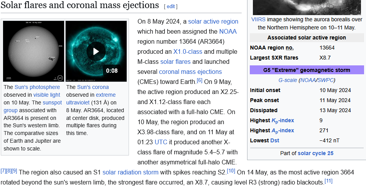The height and width of the screenshot is (193, 366).
Task: Open the UTC link
Action: (161, 142)
